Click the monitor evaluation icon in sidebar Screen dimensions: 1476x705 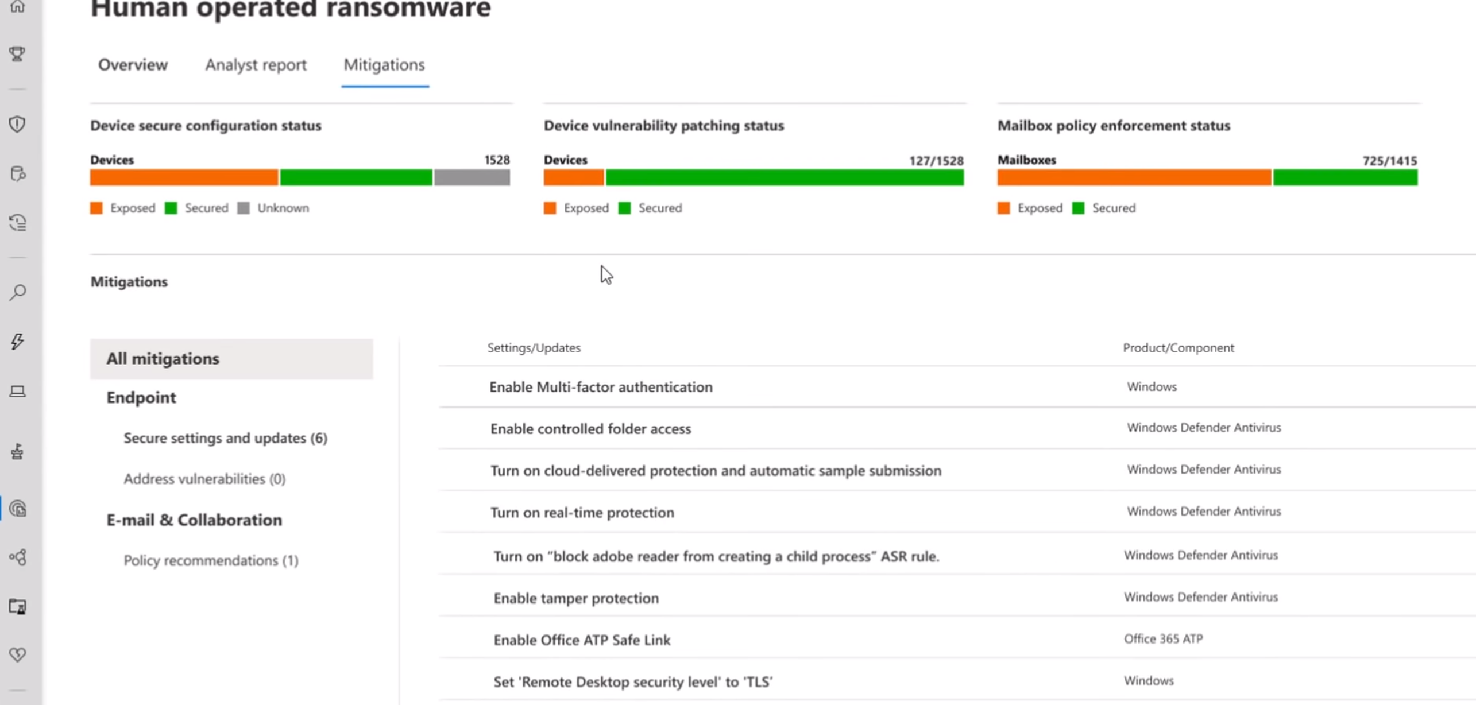tap(18, 607)
